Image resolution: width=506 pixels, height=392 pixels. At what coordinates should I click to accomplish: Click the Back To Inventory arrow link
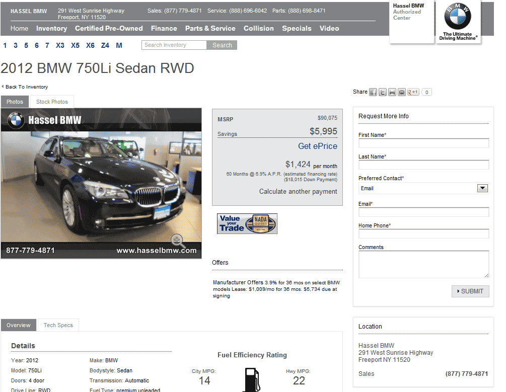[25, 87]
